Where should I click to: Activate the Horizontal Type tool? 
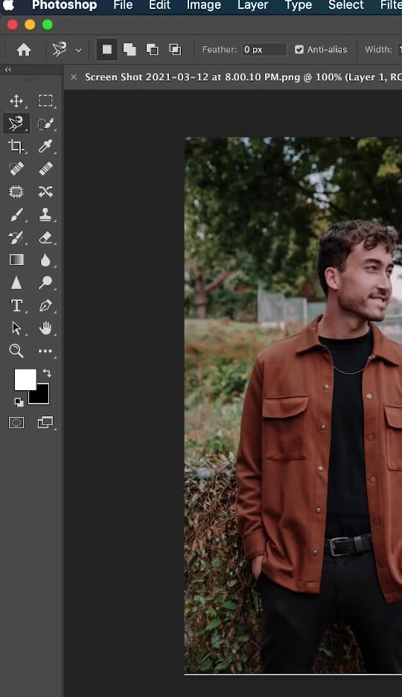(x=16, y=305)
